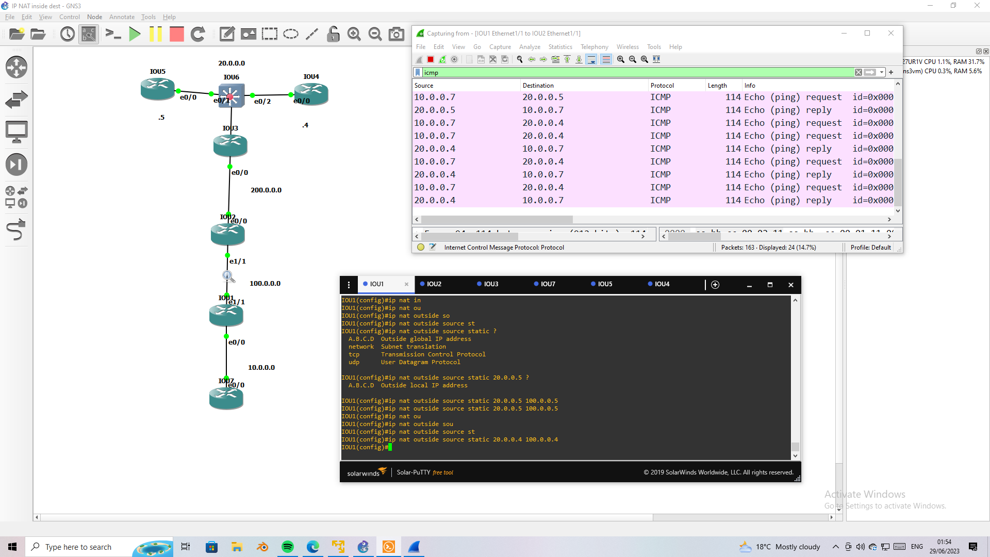Viewport: 990px width, 557px height.
Task: Toggle auto-scroll in live capture
Action: click(x=591, y=59)
